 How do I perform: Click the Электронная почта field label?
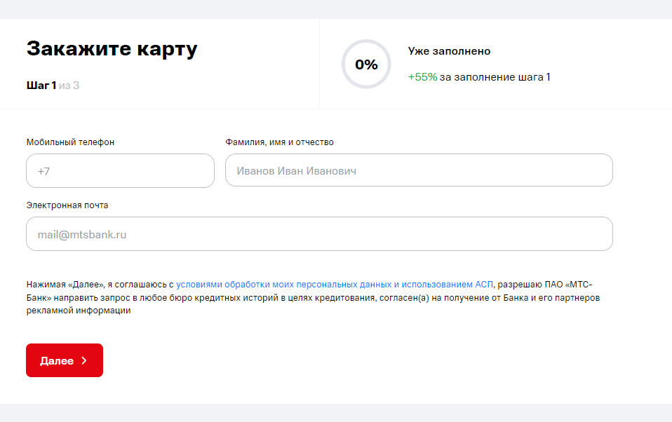pyautogui.click(x=67, y=205)
